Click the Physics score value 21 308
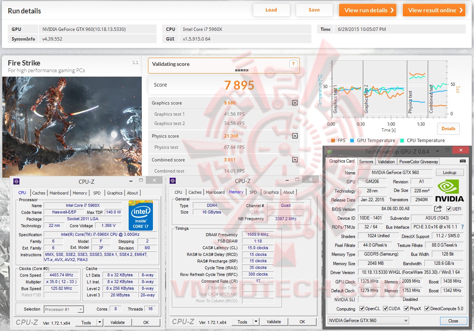The width and height of the screenshot is (474, 331). (x=231, y=136)
